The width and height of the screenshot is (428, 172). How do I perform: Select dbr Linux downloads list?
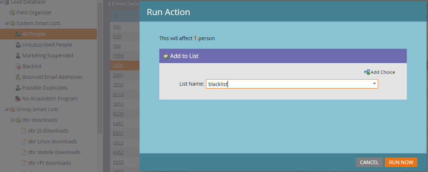[52, 142]
